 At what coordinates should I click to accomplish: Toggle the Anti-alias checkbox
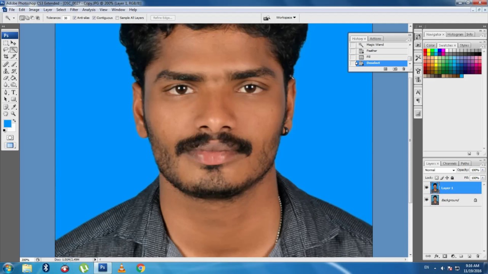(75, 18)
